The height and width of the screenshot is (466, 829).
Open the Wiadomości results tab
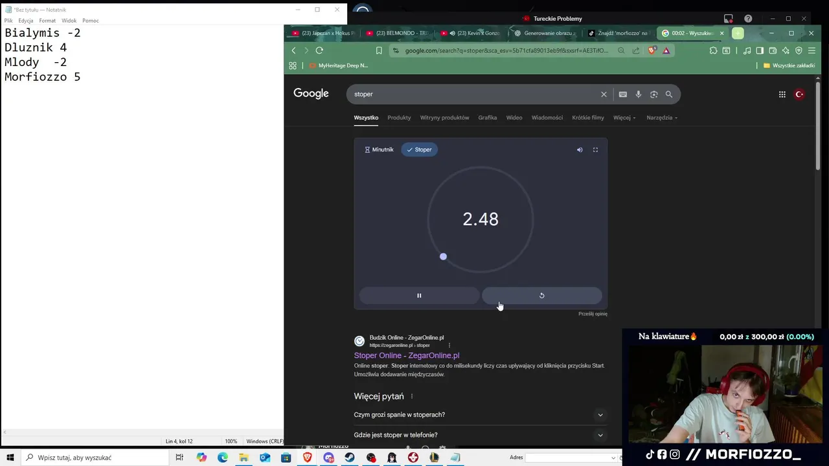click(547, 118)
